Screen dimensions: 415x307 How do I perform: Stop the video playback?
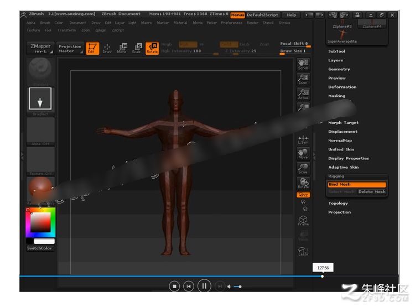174,287
